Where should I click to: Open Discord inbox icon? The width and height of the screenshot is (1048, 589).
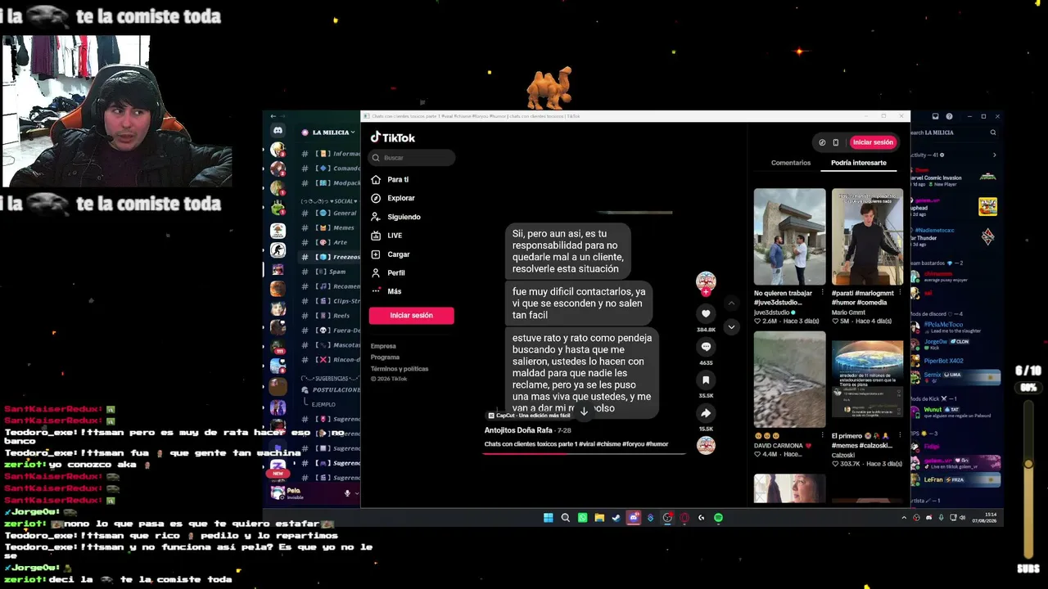coord(936,116)
